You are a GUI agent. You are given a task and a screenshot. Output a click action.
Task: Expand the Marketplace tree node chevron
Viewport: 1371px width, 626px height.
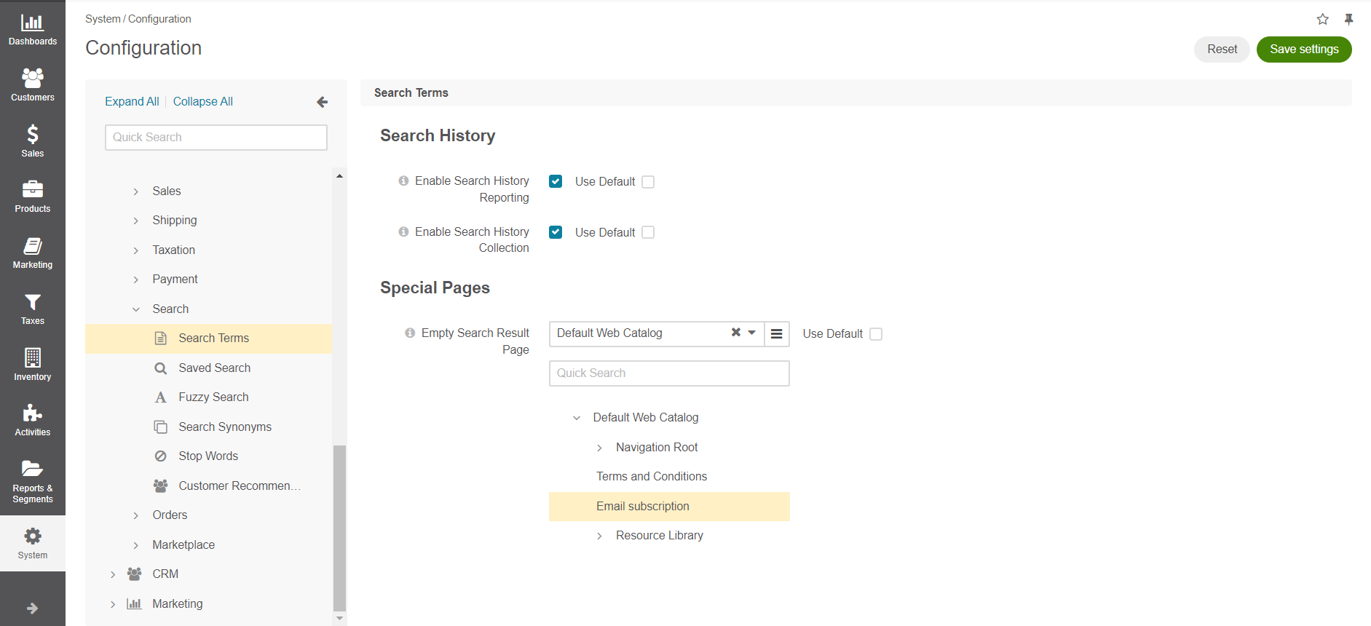pos(136,545)
